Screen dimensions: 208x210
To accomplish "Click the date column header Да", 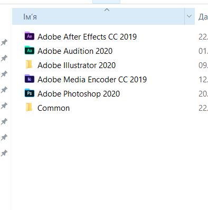I will pos(203,17).
